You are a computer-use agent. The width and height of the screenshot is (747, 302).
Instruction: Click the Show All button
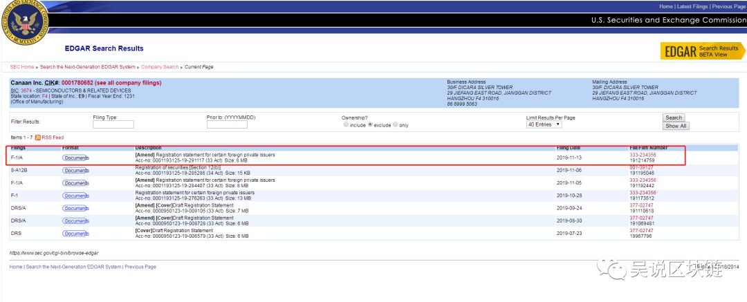676,126
